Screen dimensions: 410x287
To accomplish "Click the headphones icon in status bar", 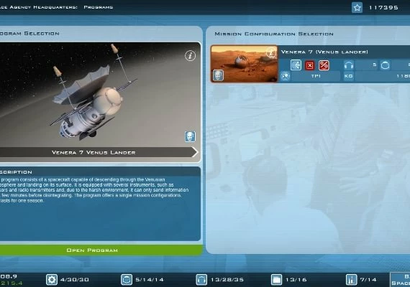I will pyautogui.click(x=201, y=279).
